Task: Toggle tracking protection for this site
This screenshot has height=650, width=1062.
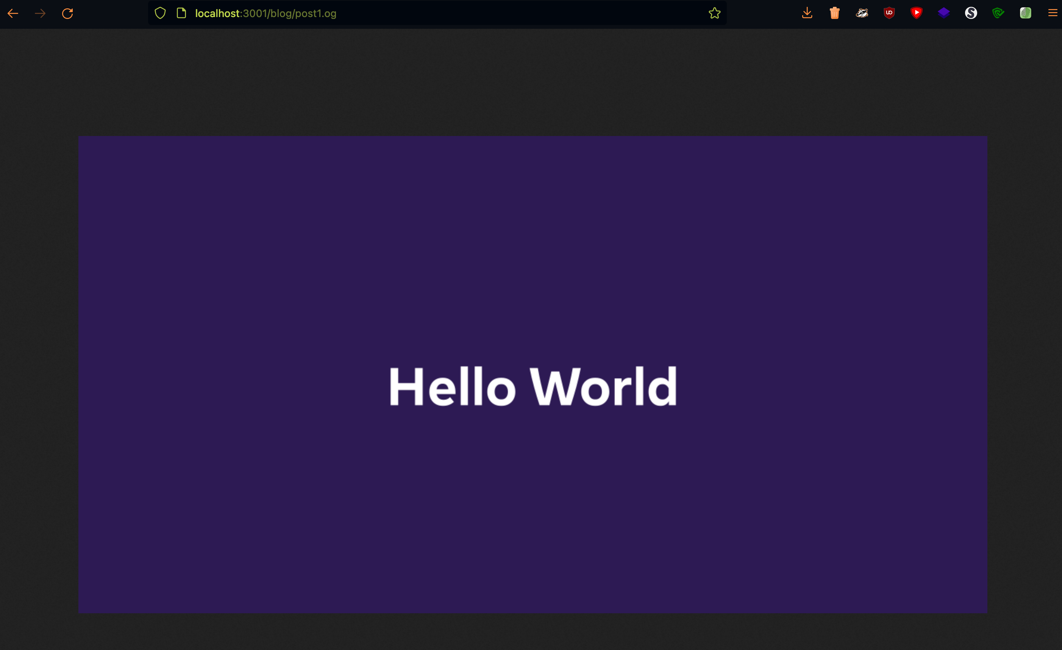Action: [x=160, y=13]
